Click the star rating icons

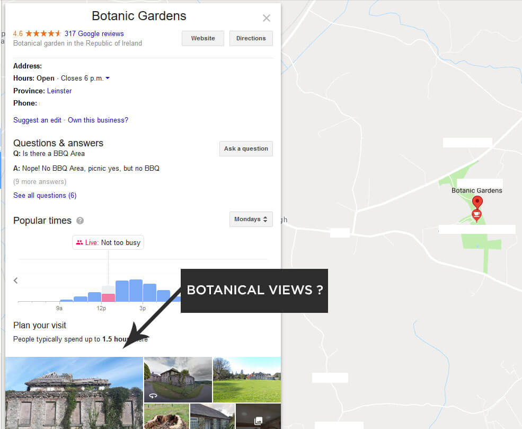pos(43,33)
